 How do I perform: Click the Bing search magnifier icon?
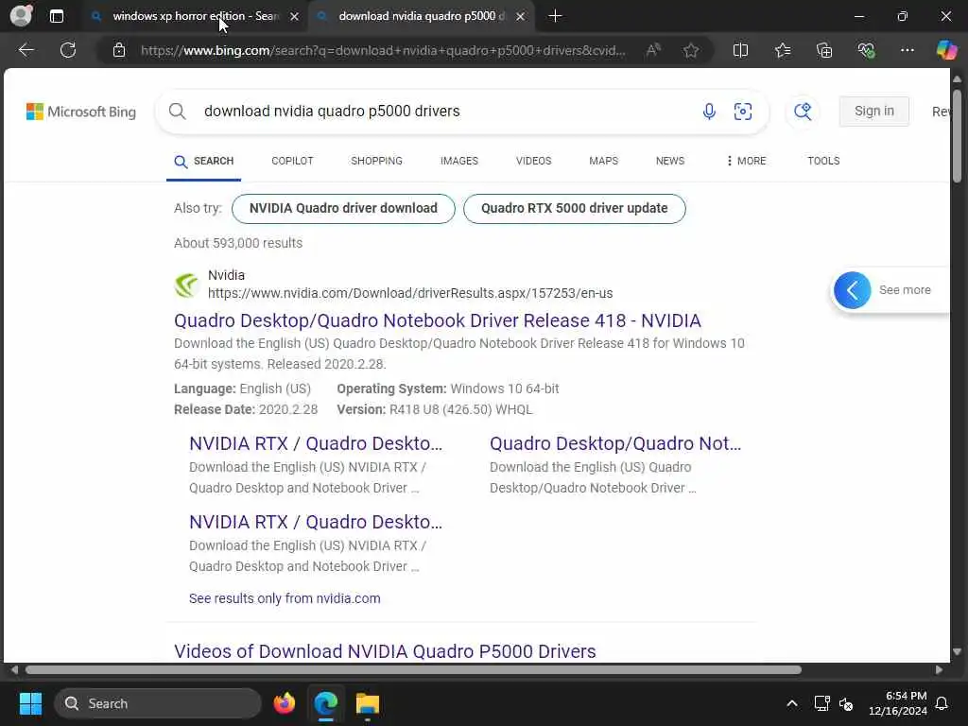coord(177,112)
